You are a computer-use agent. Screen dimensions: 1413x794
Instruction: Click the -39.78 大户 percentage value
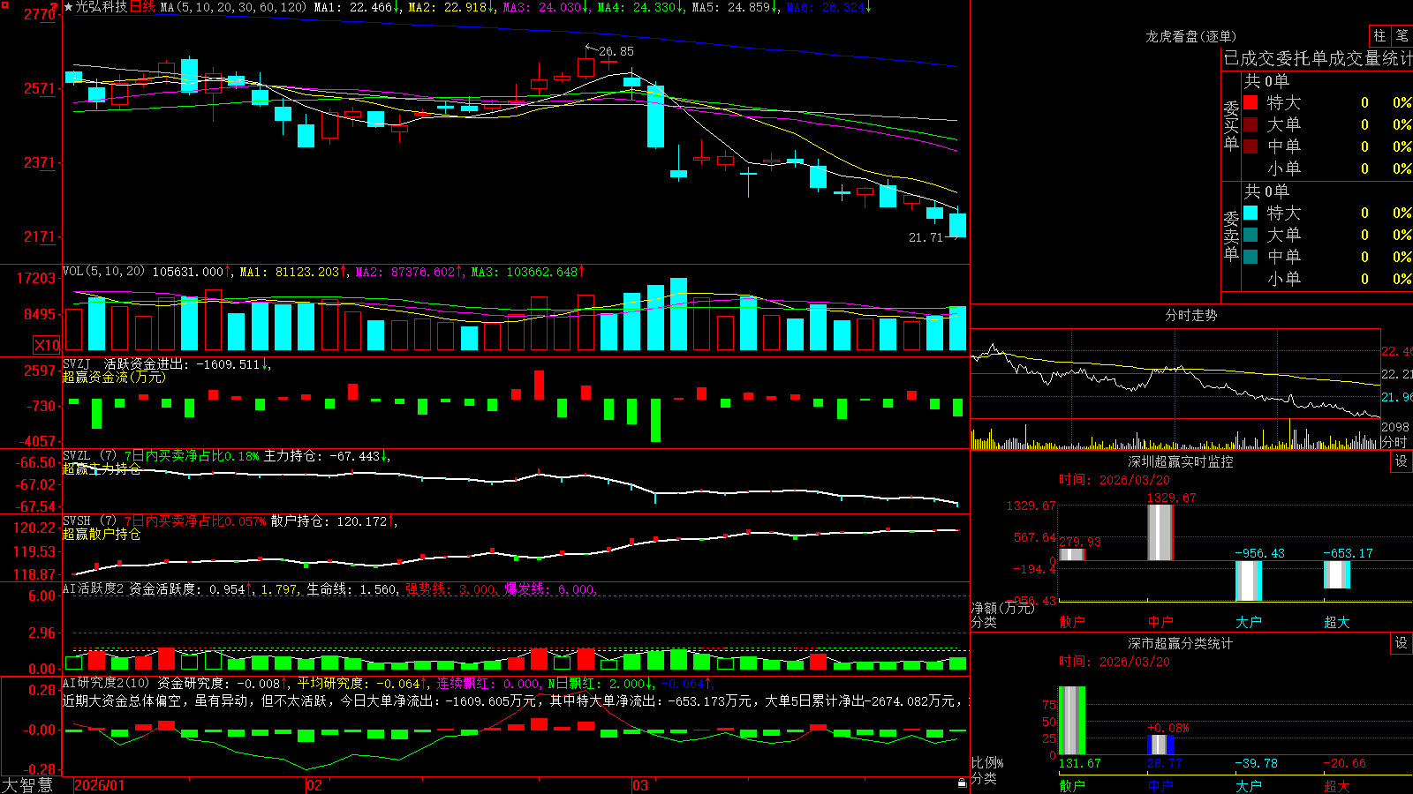coord(1256,763)
